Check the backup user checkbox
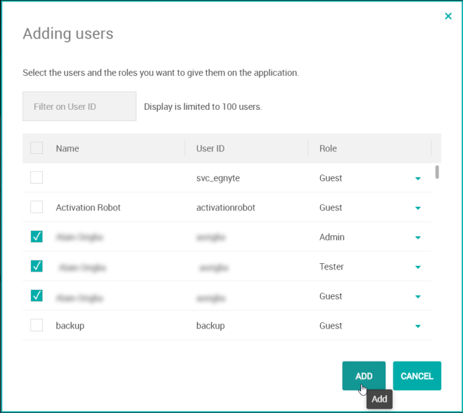Viewport: 463px width, 413px height. tap(37, 325)
